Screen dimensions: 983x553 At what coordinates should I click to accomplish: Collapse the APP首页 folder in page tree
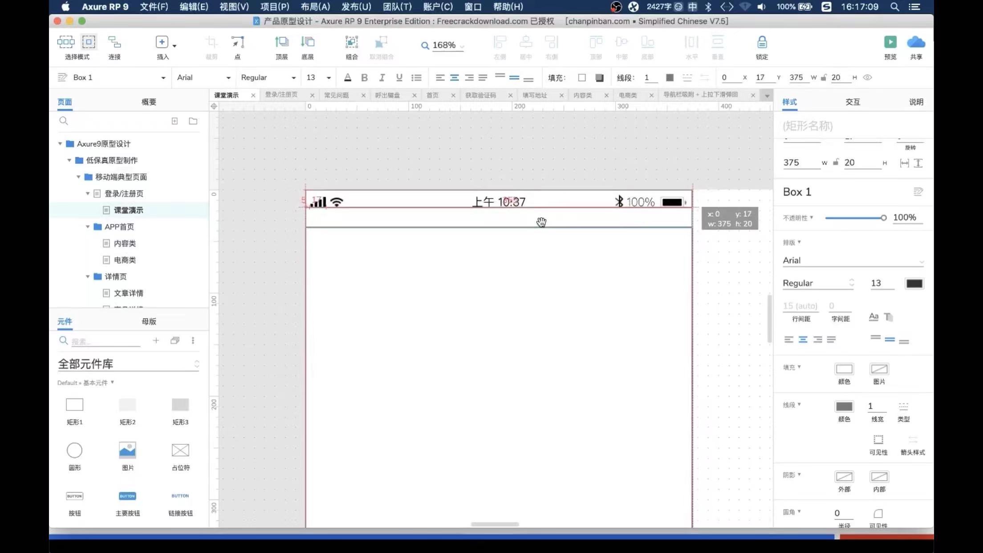click(x=88, y=227)
